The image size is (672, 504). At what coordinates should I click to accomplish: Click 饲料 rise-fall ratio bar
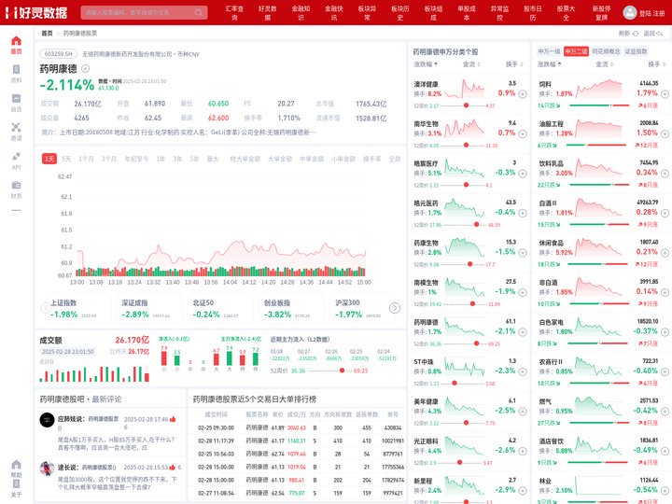599,105
